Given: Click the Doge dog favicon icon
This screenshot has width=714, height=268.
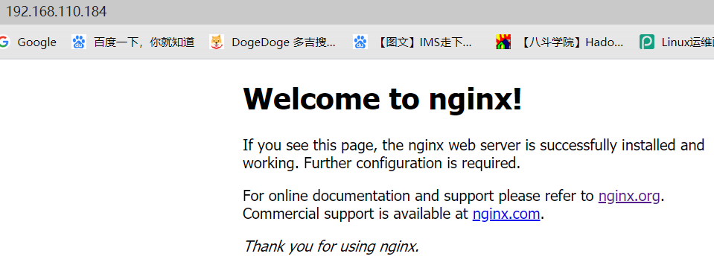Looking at the screenshot, I should tap(217, 42).
